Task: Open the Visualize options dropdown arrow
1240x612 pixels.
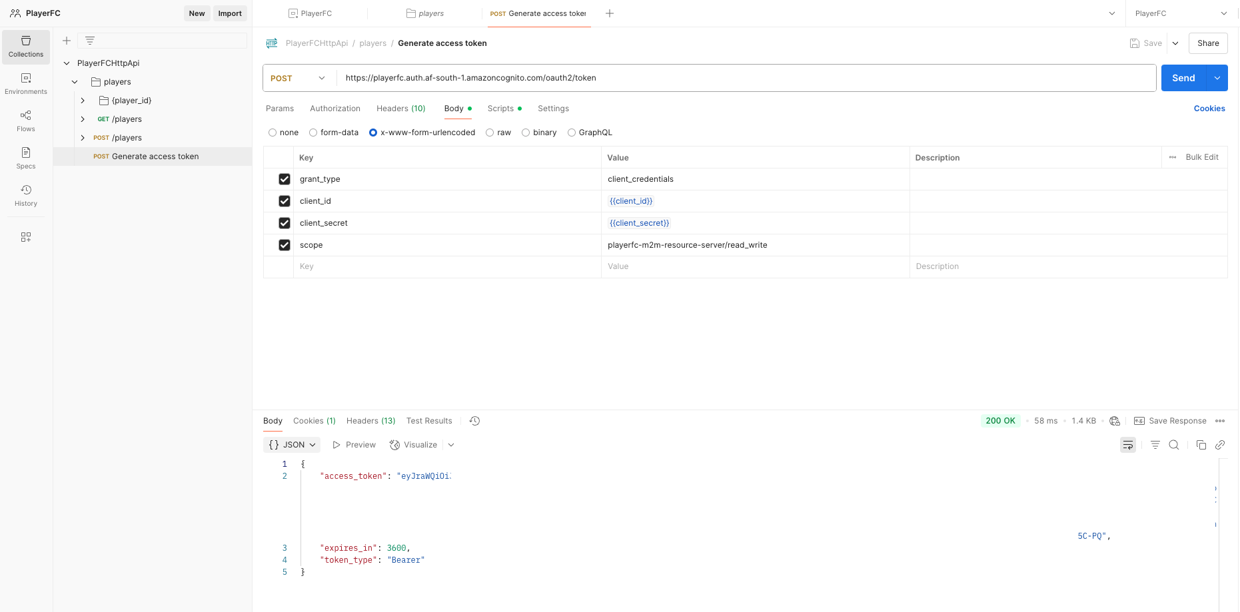Action: click(451, 445)
